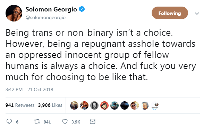Click the first liker avatar
Viewport: 212px width, 128px height.
(x=74, y=105)
